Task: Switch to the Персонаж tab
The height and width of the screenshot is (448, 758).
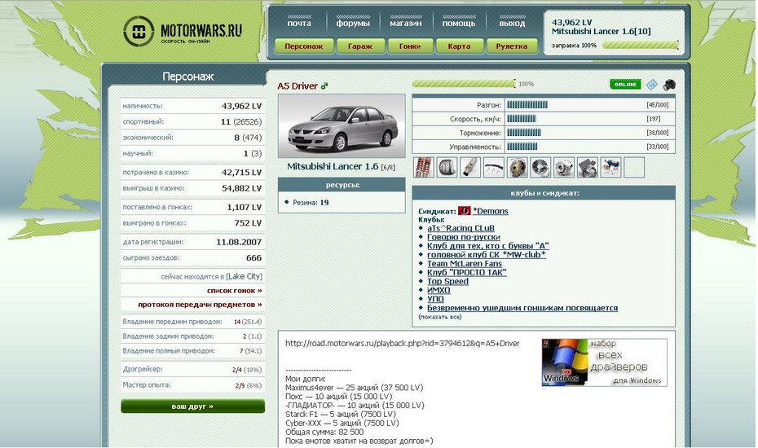Action: [304, 46]
